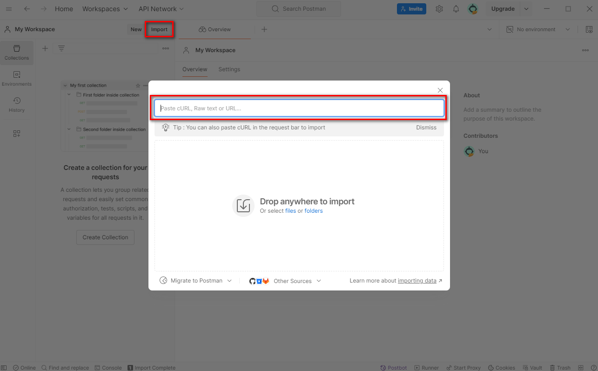
Task: Expand the Workspaces dropdown
Action: pos(105,9)
